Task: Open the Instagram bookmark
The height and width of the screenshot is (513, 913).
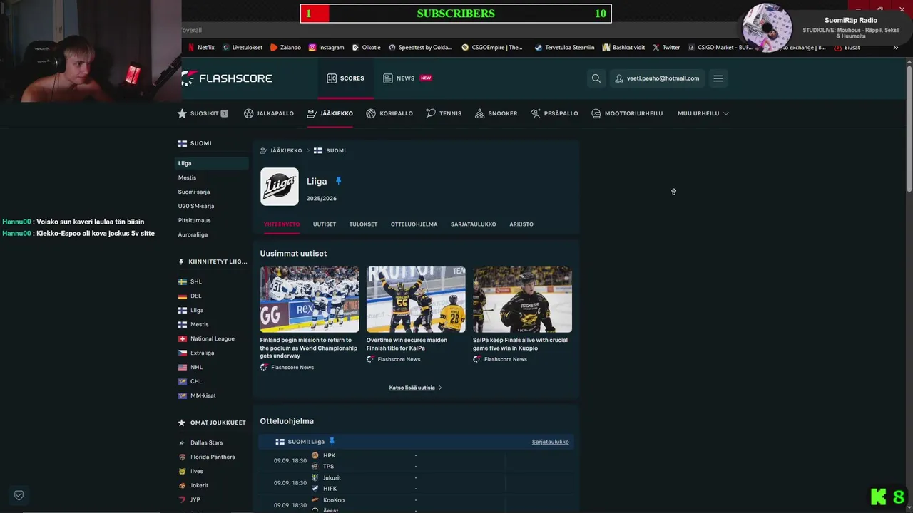Action: [x=326, y=48]
